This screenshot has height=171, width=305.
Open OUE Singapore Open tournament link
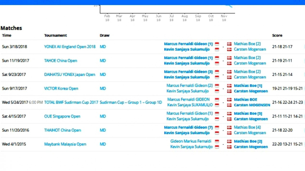(62, 116)
